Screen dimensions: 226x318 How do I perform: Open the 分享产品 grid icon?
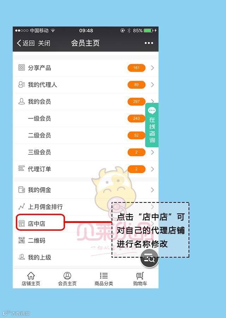[x=22, y=67]
